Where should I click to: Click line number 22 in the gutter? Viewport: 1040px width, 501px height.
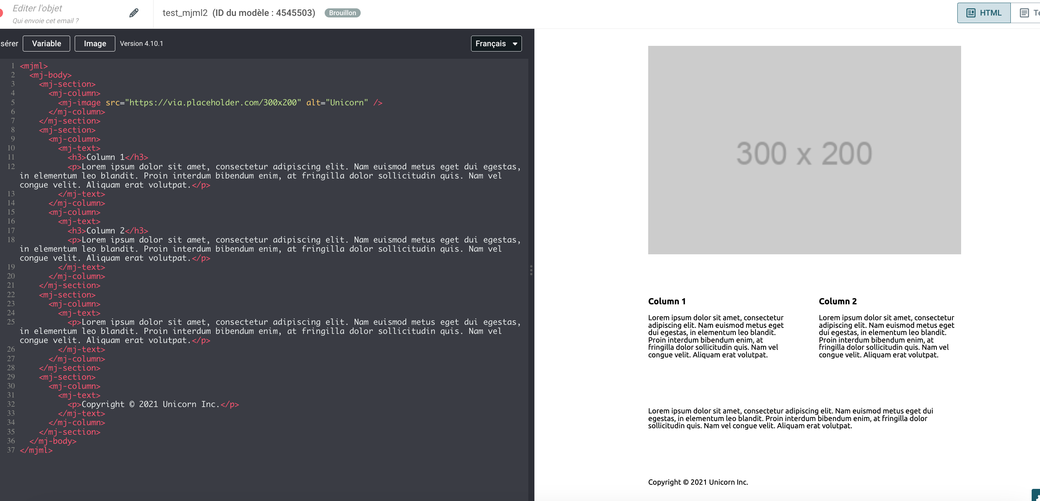click(11, 294)
